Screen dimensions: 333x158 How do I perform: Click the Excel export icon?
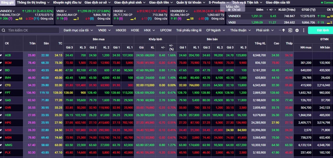click(290, 30)
